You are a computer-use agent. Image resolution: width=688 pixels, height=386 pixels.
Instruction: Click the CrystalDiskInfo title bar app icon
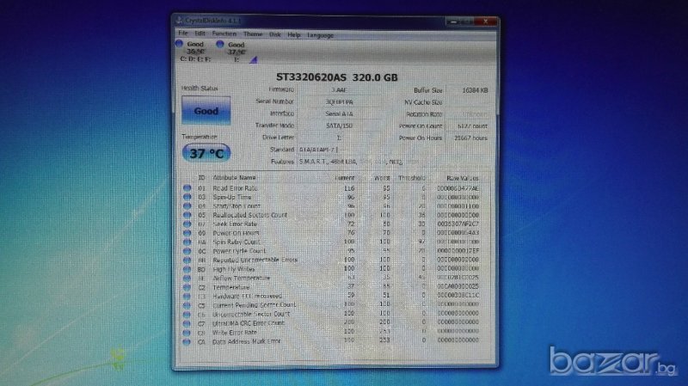179,19
